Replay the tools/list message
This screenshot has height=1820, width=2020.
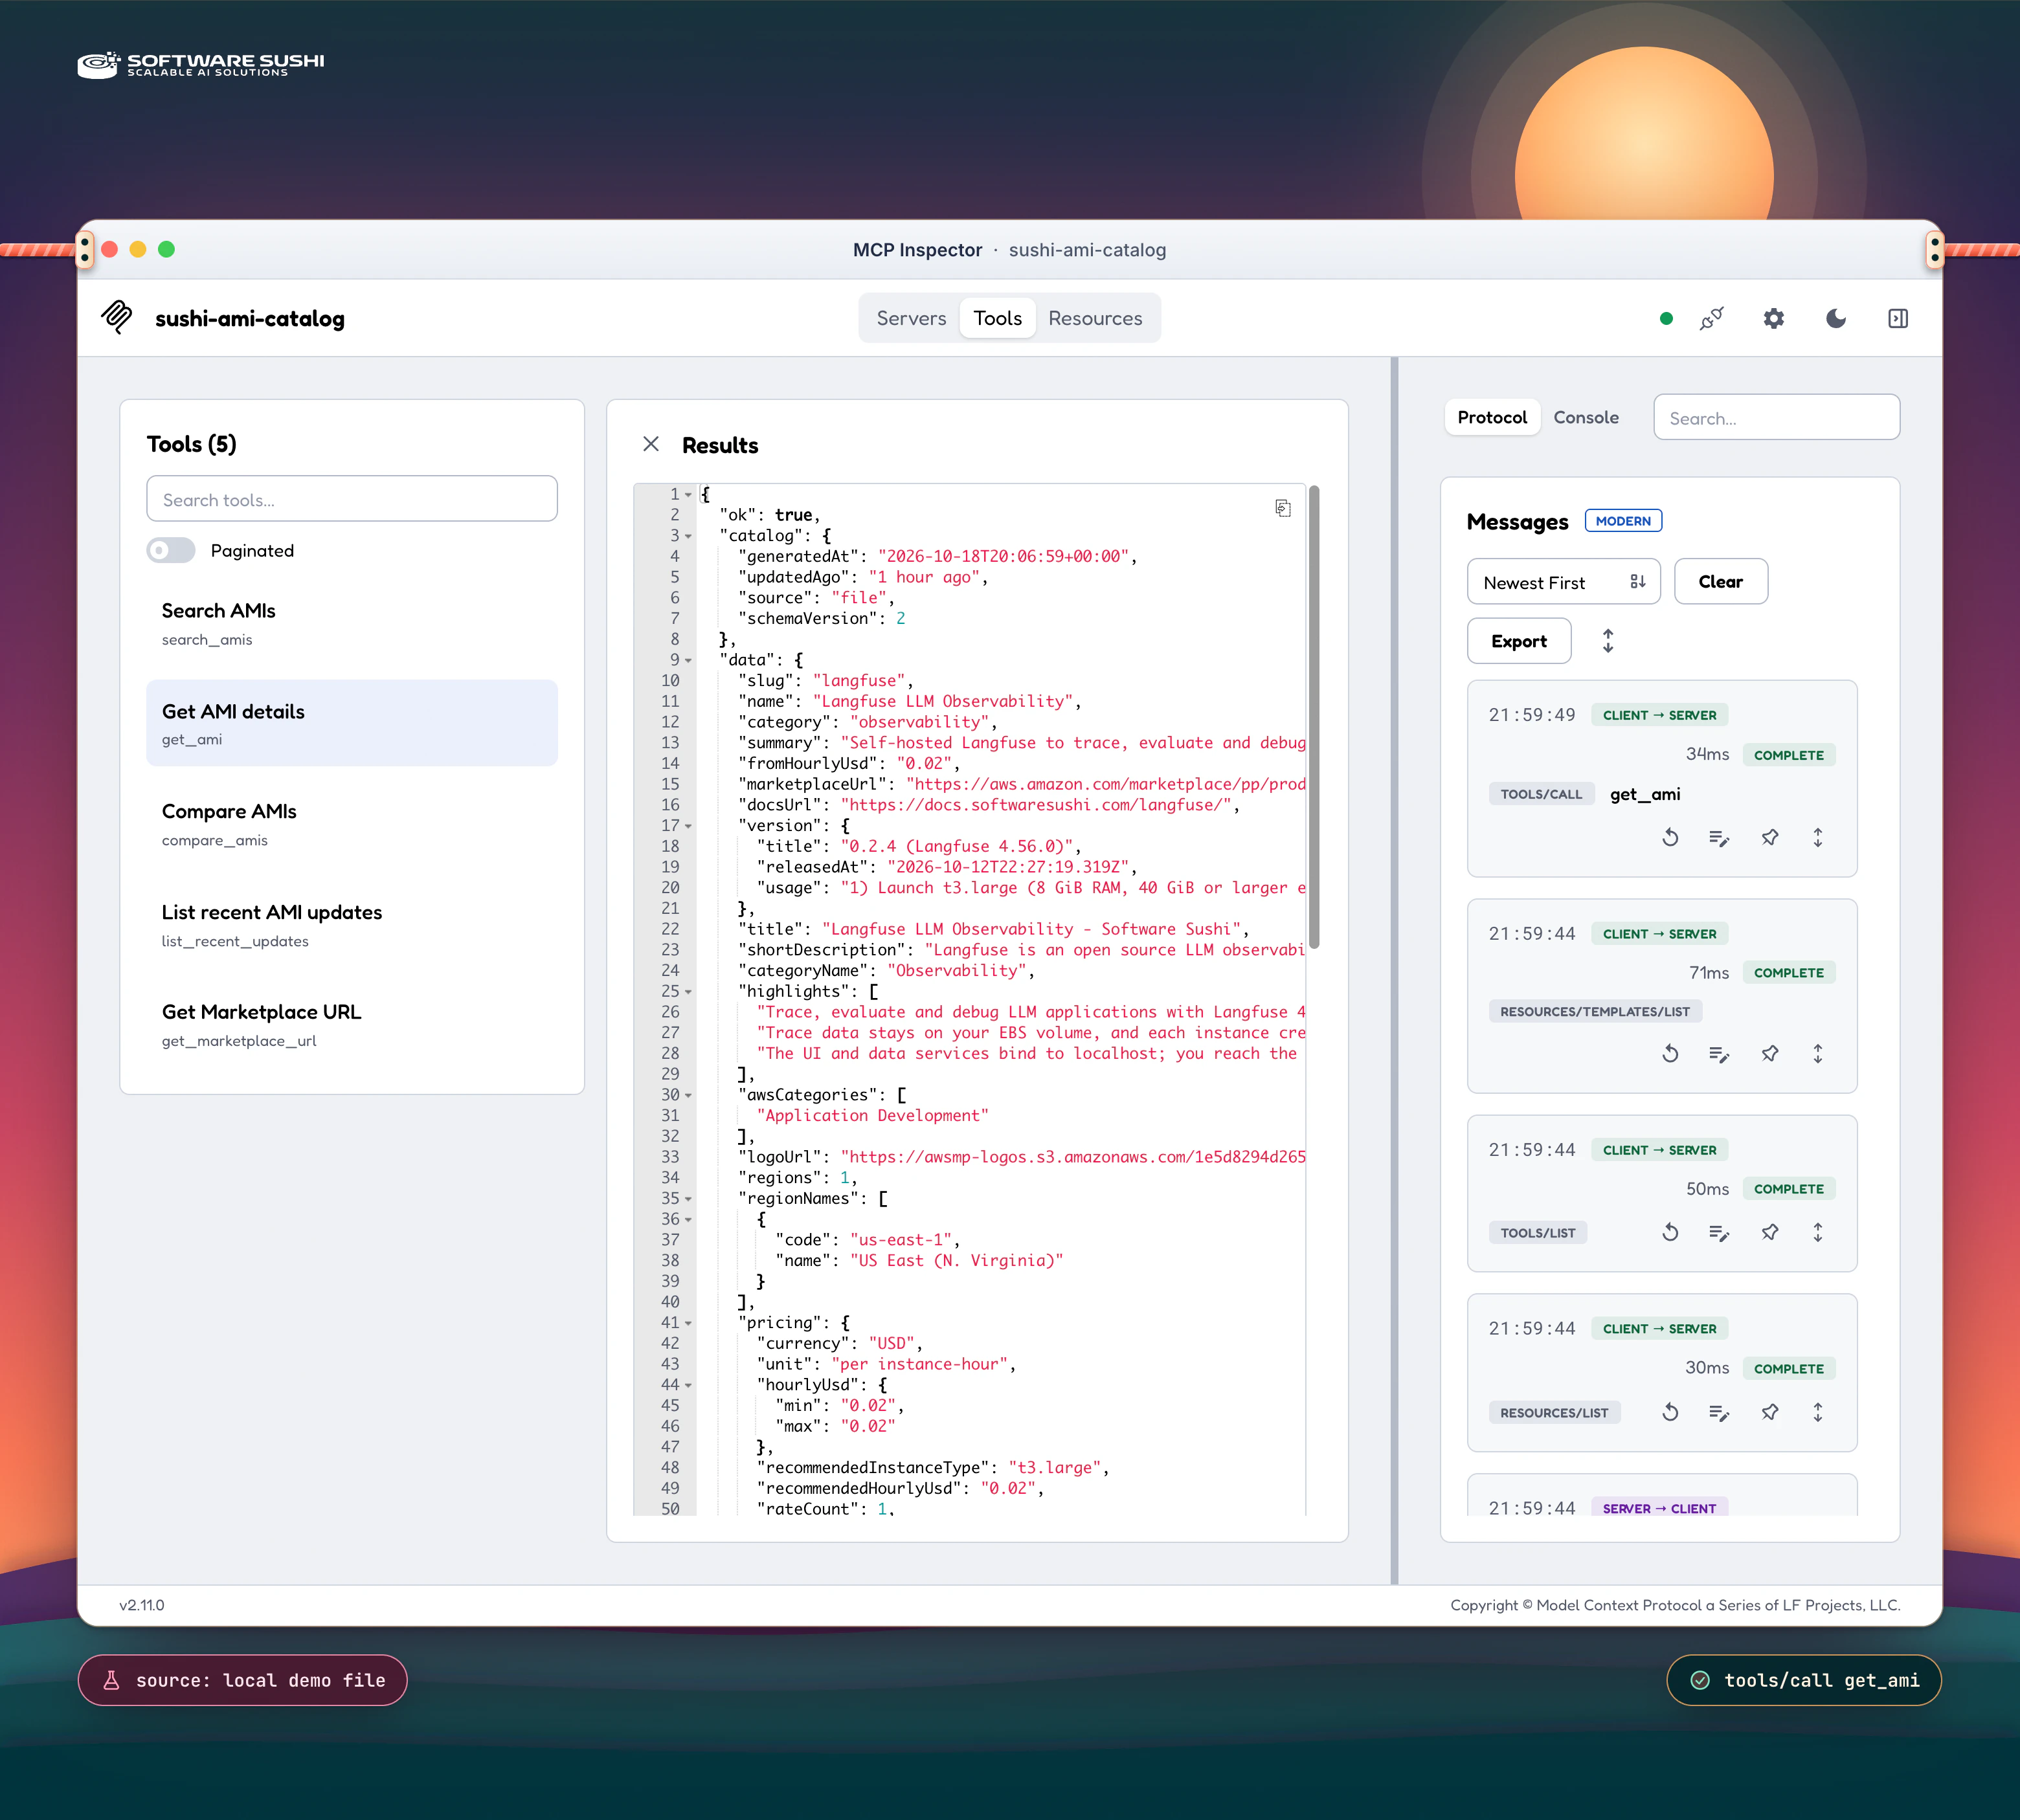pyautogui.click(x=1670, y=1232)
